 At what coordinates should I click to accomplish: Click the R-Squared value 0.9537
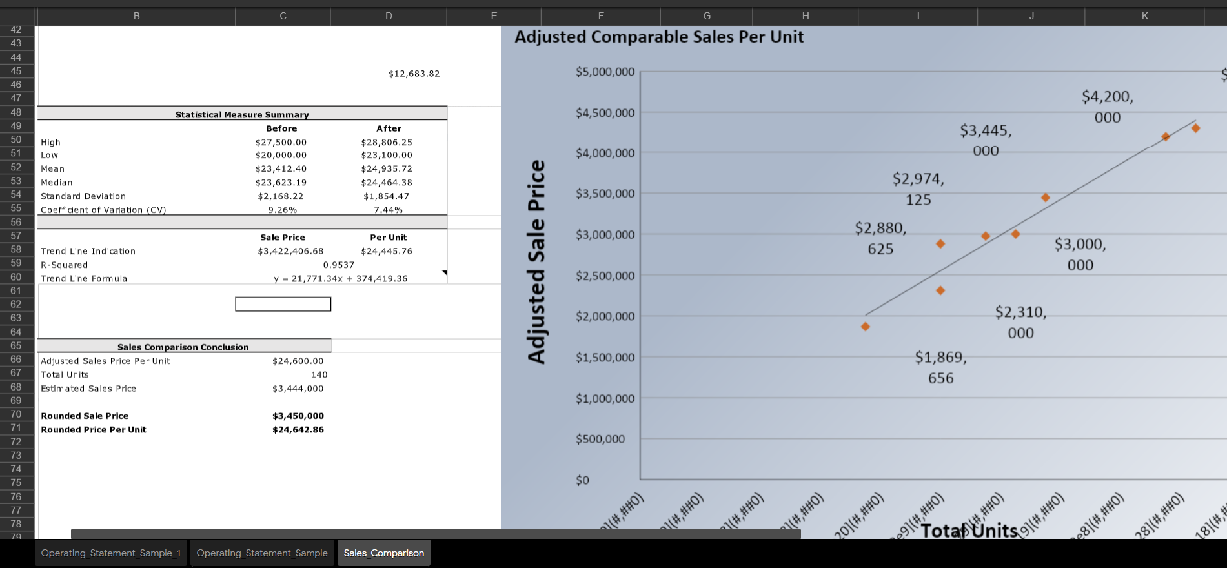339,265
